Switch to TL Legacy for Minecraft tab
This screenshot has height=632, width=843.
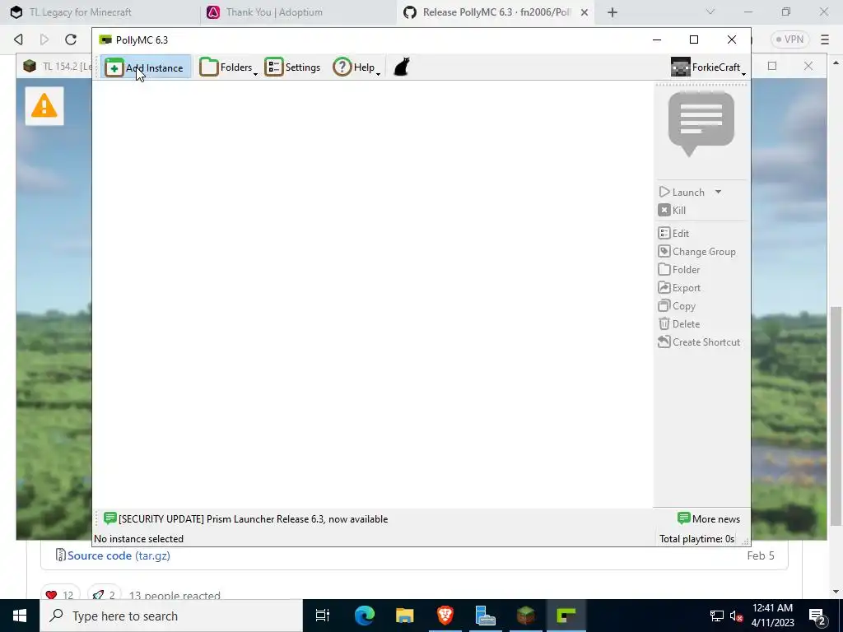(100, 12)
